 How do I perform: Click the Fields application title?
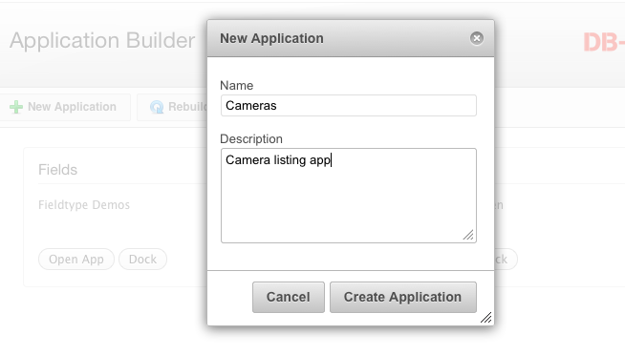pos(57,170)
